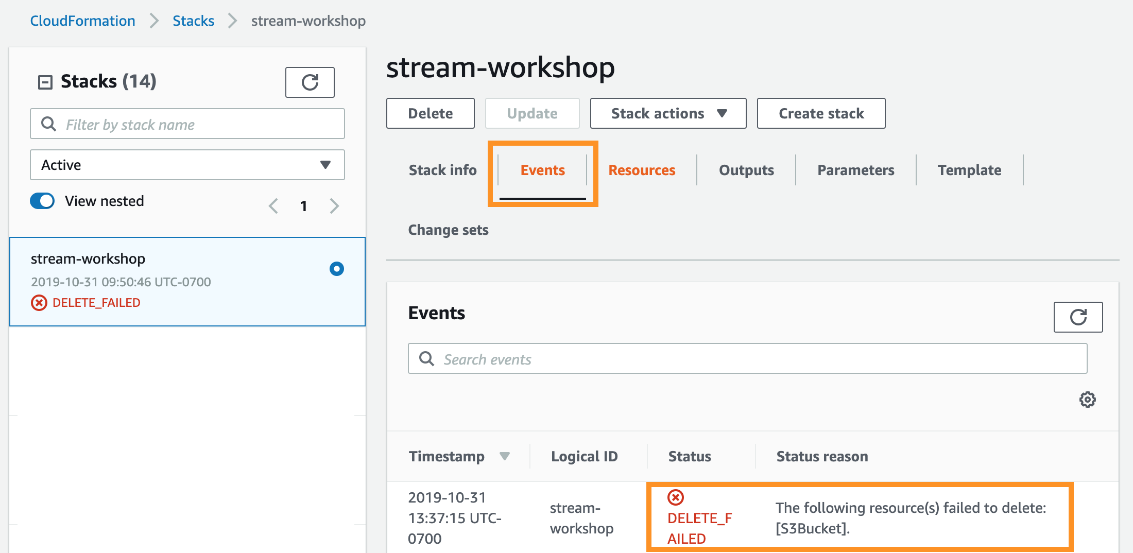The width and height of the screenshot is (1133, 553).
Task: Open the Change sets tab
Action: tap(448, 230)
